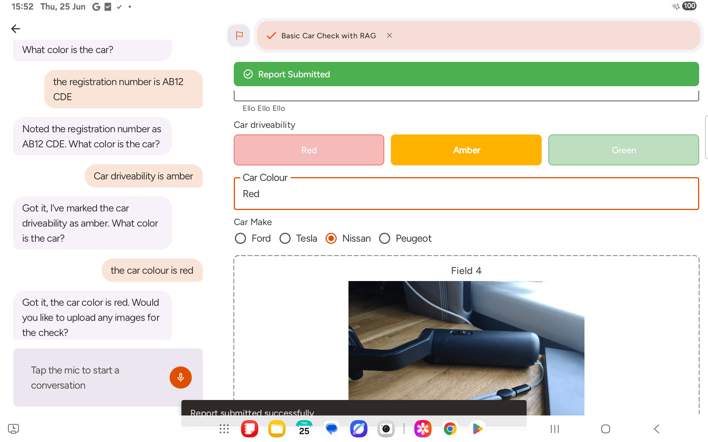This screenshot has width=708, height=442.
Task: Select the Ford radio button
Action: (240, 238)
